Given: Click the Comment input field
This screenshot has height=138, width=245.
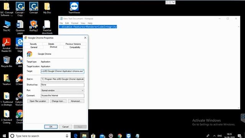Looking at the screenshot, I should click(x=62, y=95).
